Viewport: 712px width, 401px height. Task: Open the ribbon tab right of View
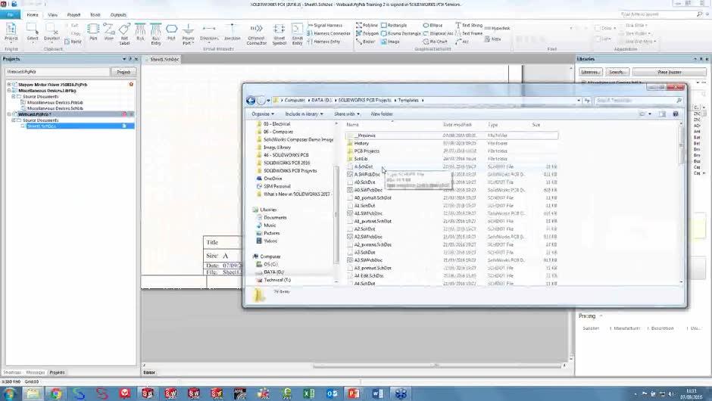click(x=73, y=14)
